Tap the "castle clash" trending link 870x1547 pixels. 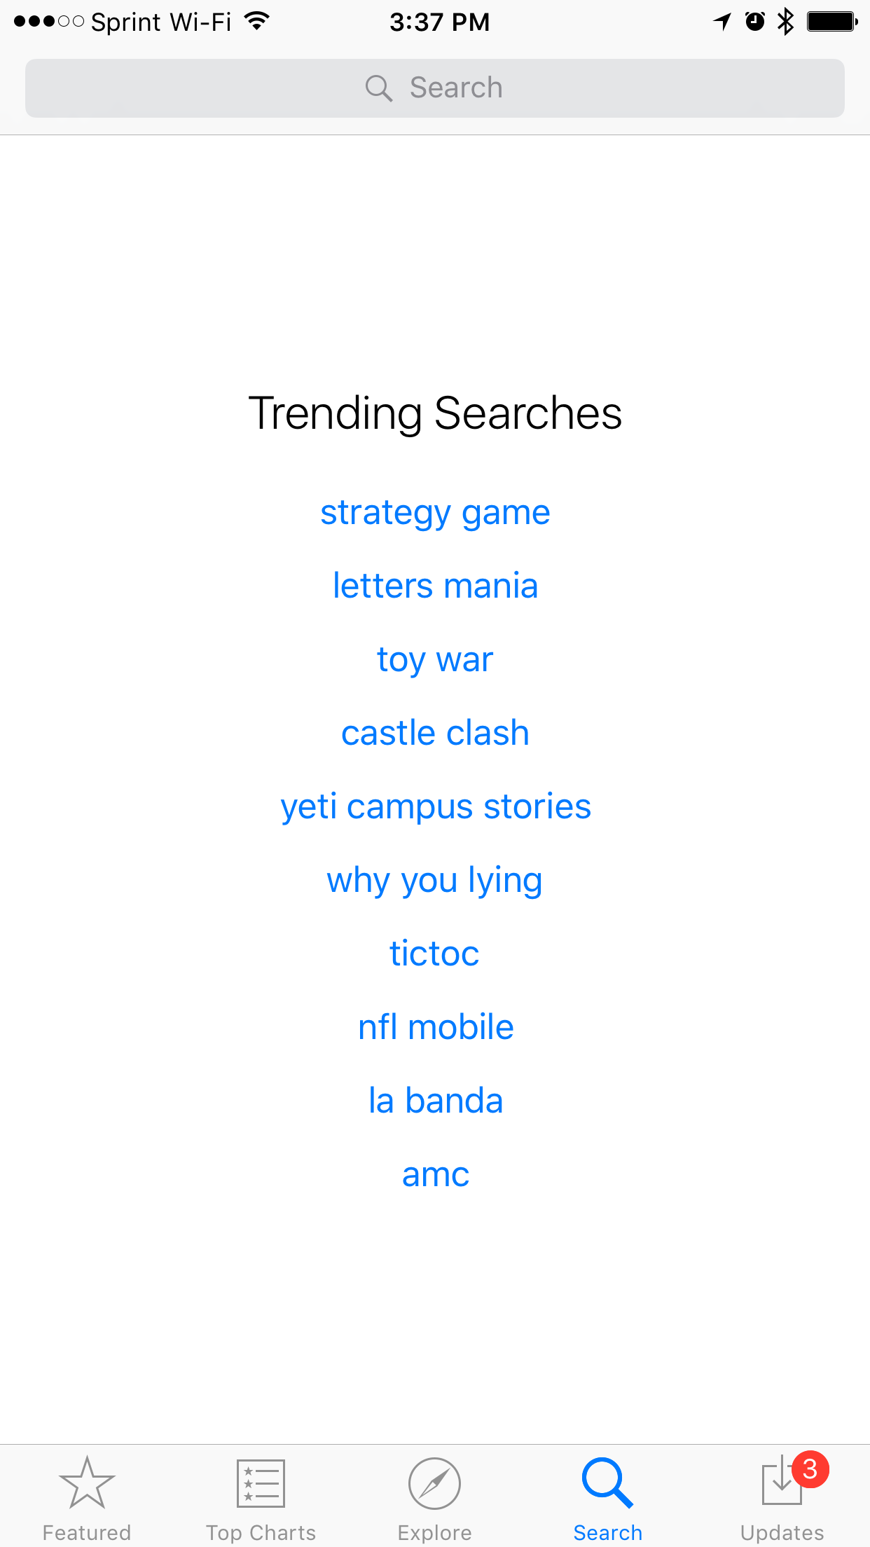(435, 733)
